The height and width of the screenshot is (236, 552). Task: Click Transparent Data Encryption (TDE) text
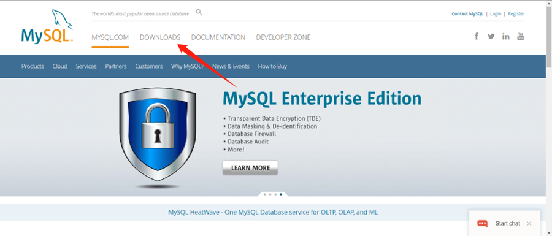click(x=274, y=118)
